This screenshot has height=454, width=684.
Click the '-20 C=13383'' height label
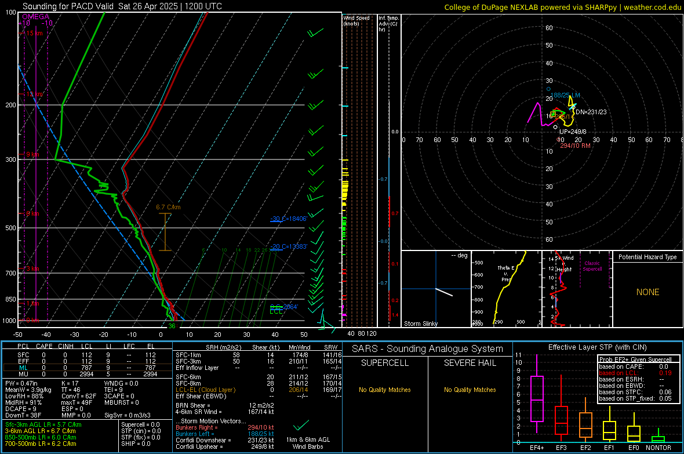point(289,246)
